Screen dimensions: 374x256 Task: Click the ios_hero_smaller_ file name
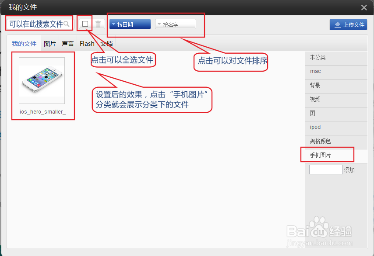[42, 111]
